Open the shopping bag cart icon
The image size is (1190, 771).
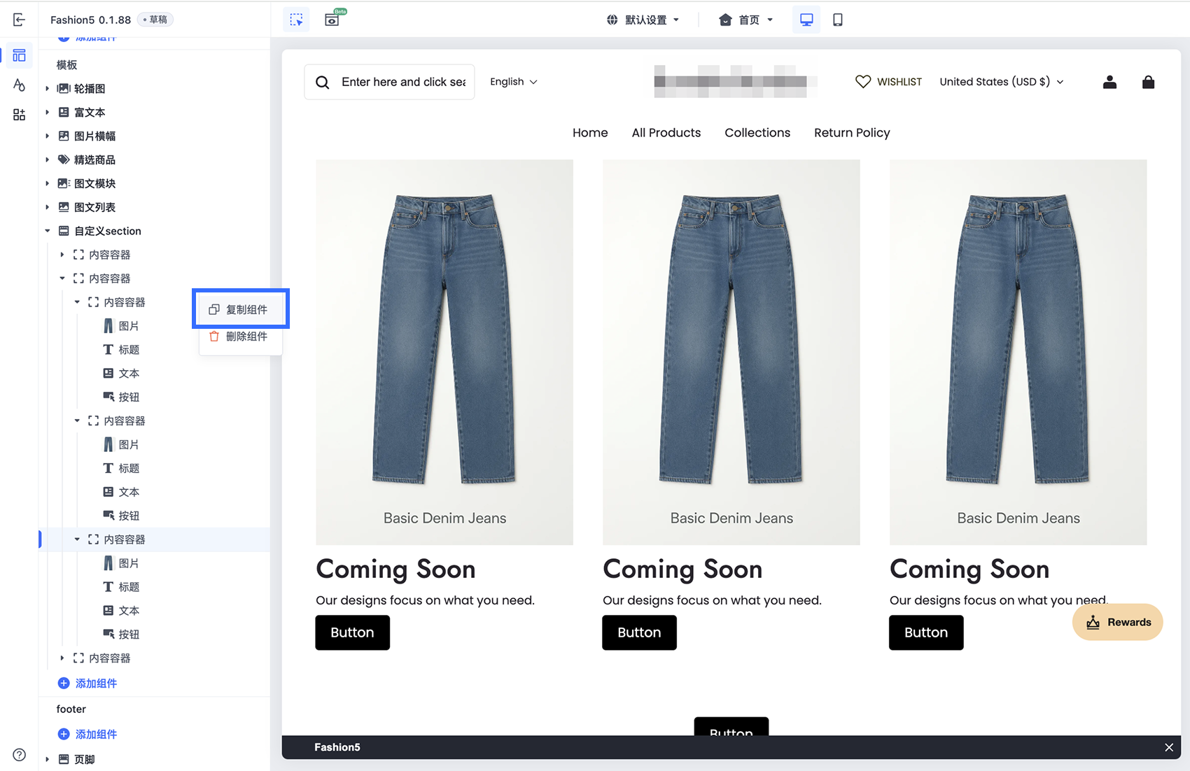click(1148, 82)
